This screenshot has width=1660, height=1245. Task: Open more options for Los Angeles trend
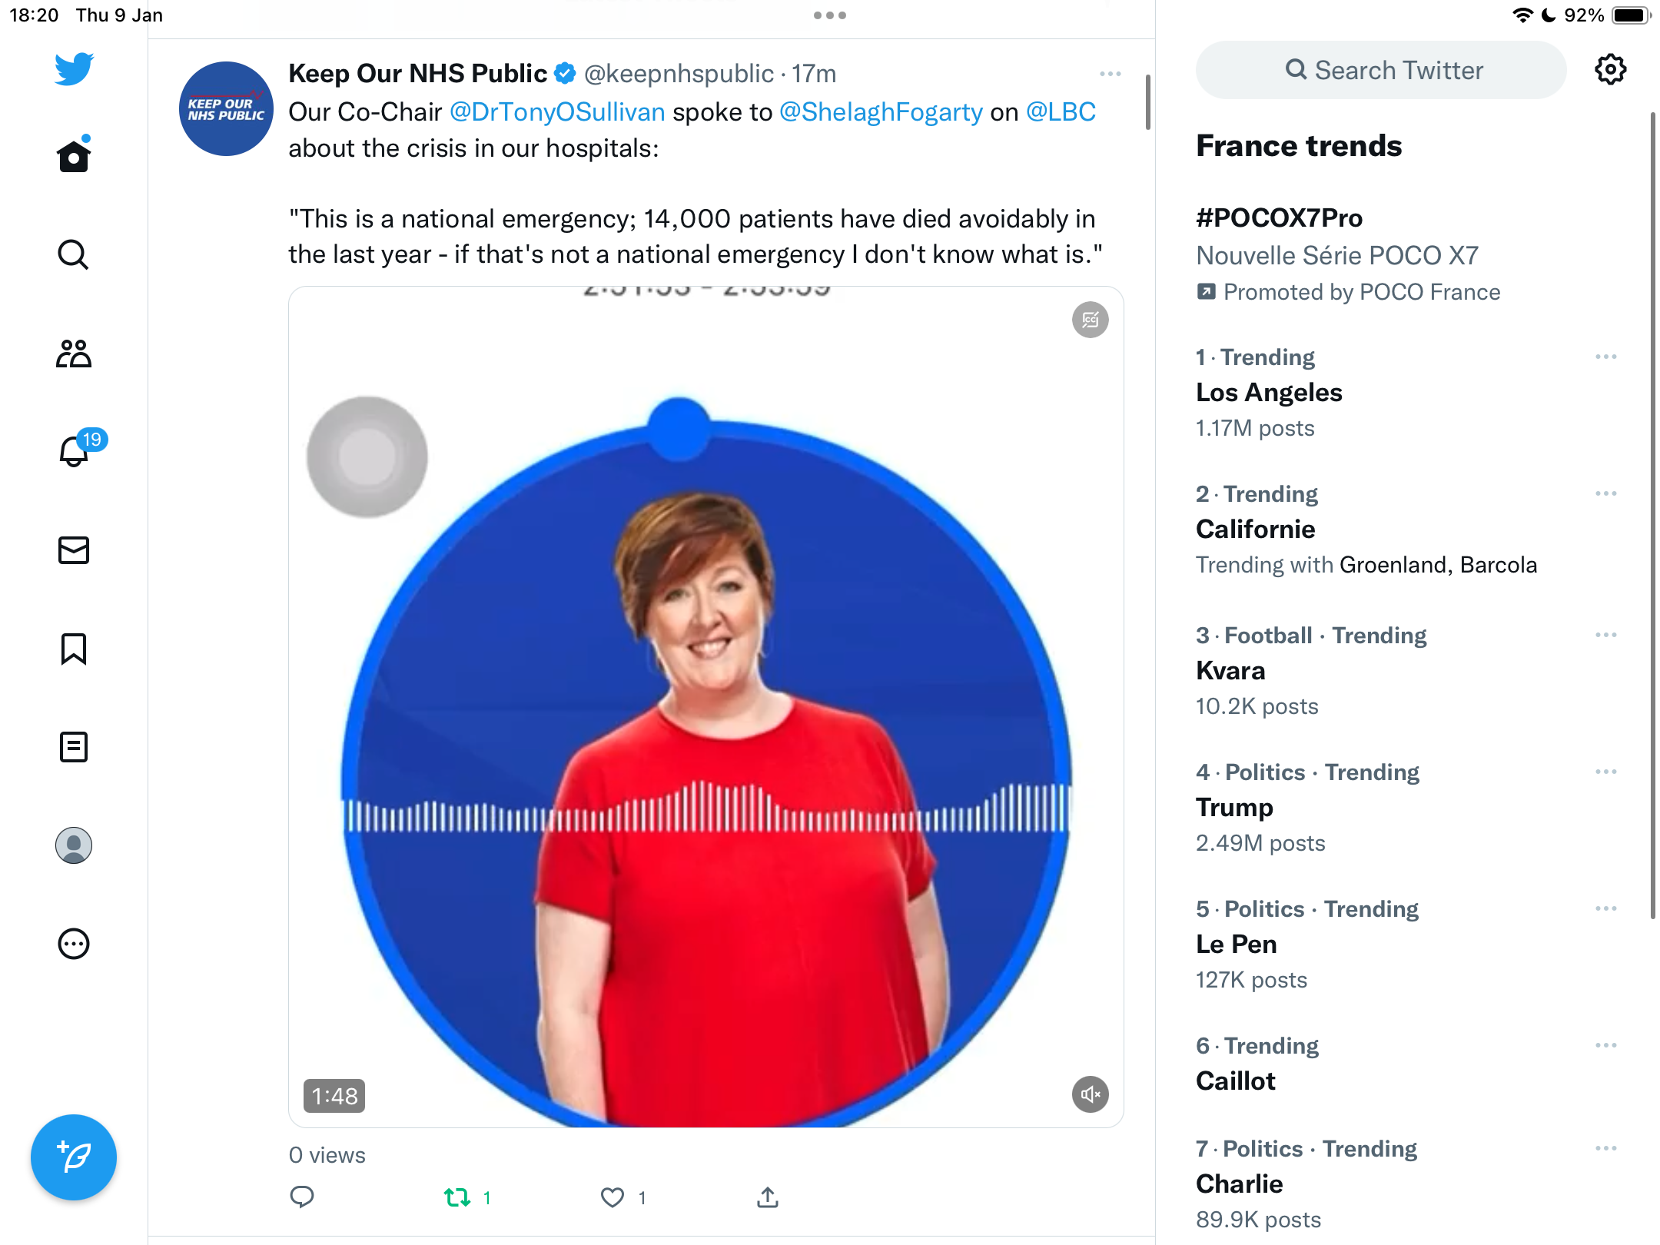tap(1605, 357)
